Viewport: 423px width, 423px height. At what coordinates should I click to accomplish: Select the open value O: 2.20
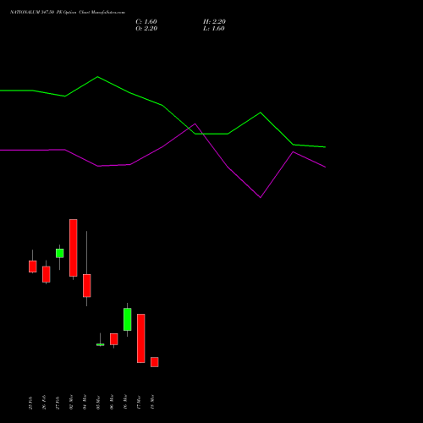146,29
